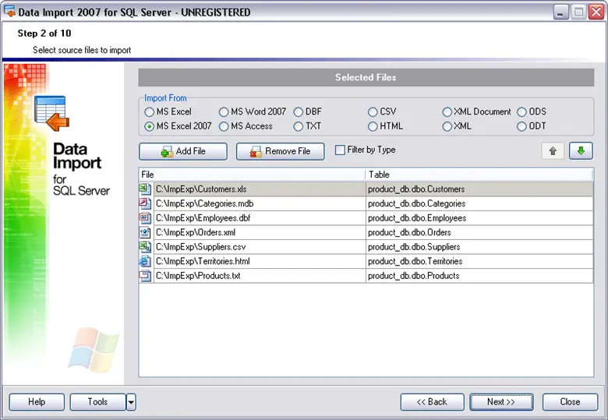Click product_db.dbo.Customers table cell
Viewport: 608px width, 420px height.
click(479, 189)
